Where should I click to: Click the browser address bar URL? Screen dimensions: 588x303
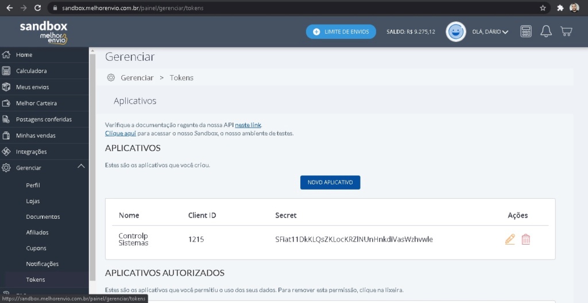point(133,8)
